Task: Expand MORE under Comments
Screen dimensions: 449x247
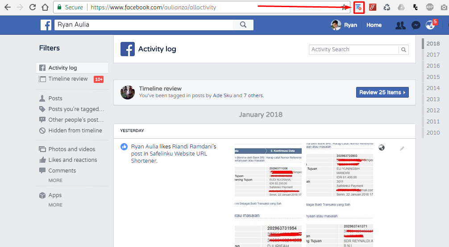Action: tap(55, 181)
